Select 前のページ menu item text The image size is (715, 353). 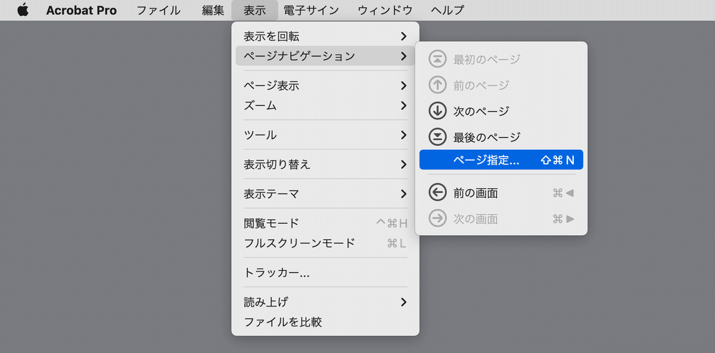coord(481,85)
